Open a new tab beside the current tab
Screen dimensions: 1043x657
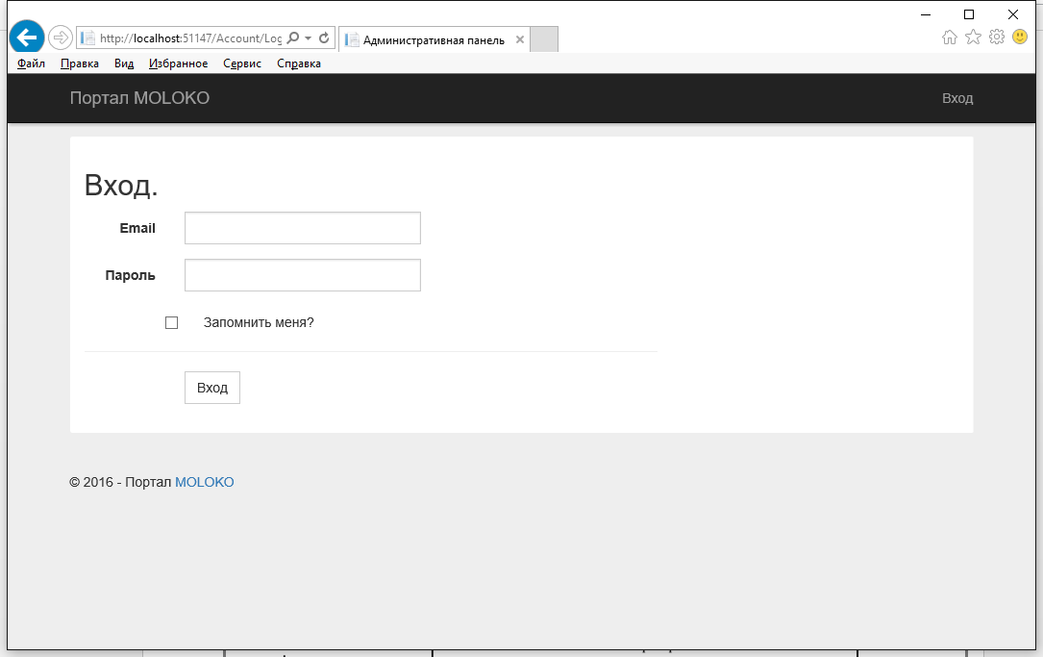click(x=544, y=39)
